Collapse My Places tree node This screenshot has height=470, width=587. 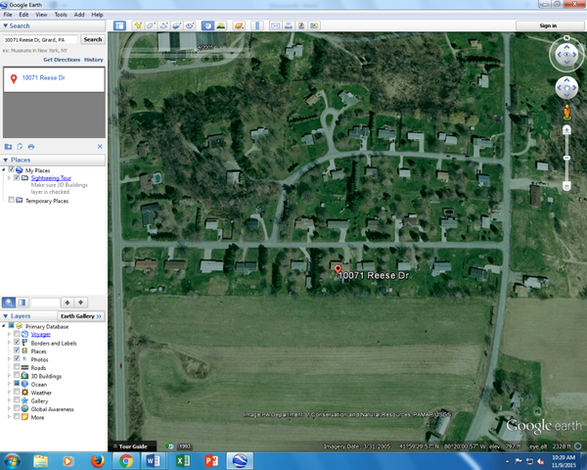point(4,170)
